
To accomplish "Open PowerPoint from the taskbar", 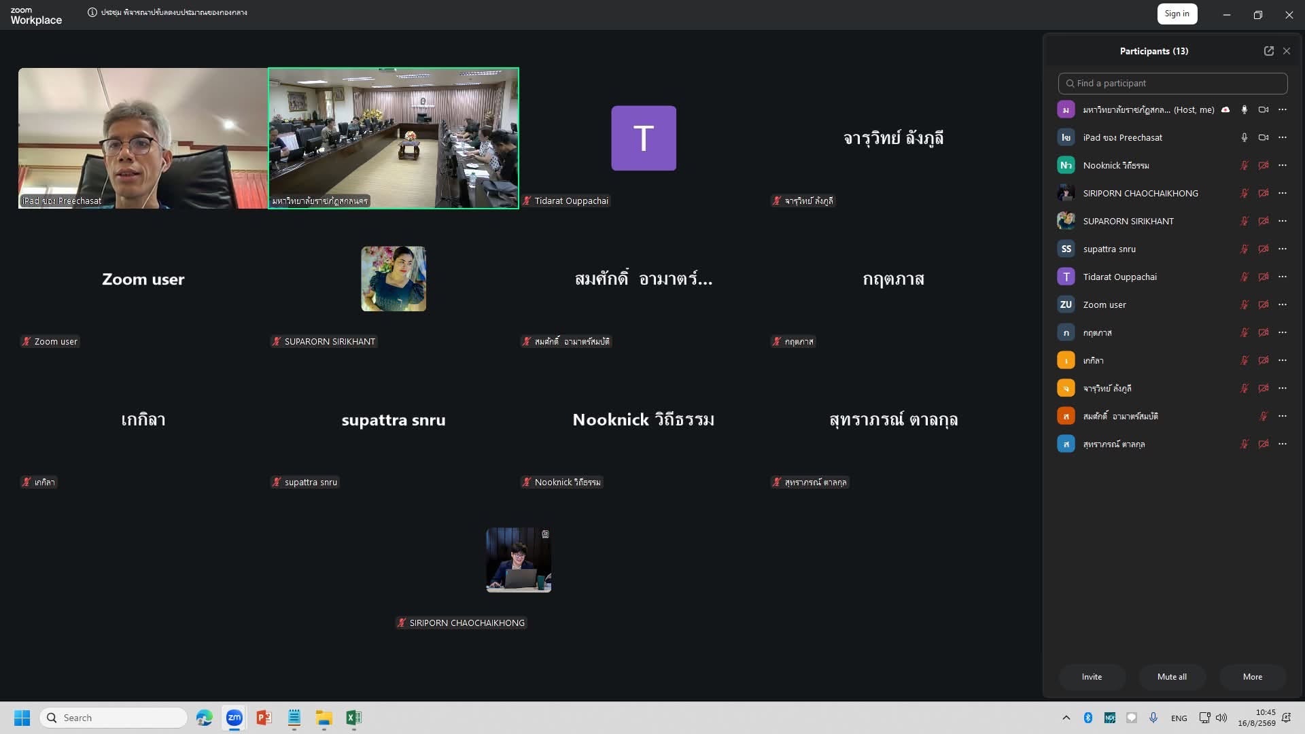I will (264, 718).
